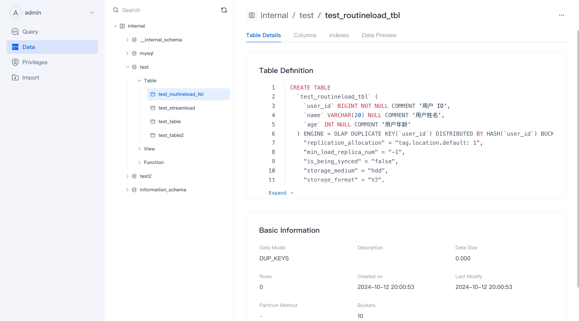Click the database icon next to mysql
Image resolution: width=579 pixels, height=321 pixels.
(x=134, y=53)
